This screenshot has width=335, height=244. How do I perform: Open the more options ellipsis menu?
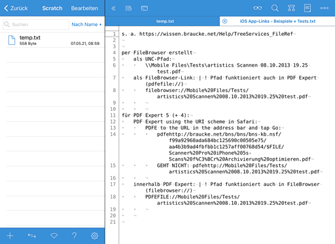click(325, 8)
